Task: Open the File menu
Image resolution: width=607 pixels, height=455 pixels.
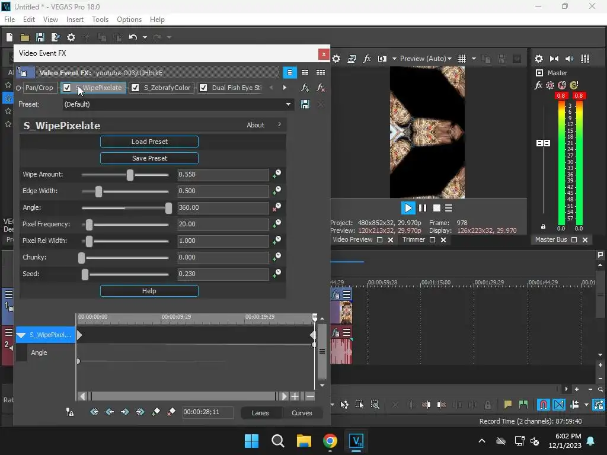Action: coord(9,20)
